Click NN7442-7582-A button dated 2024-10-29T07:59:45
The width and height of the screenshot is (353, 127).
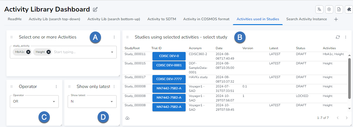click(x=169, y=107)
